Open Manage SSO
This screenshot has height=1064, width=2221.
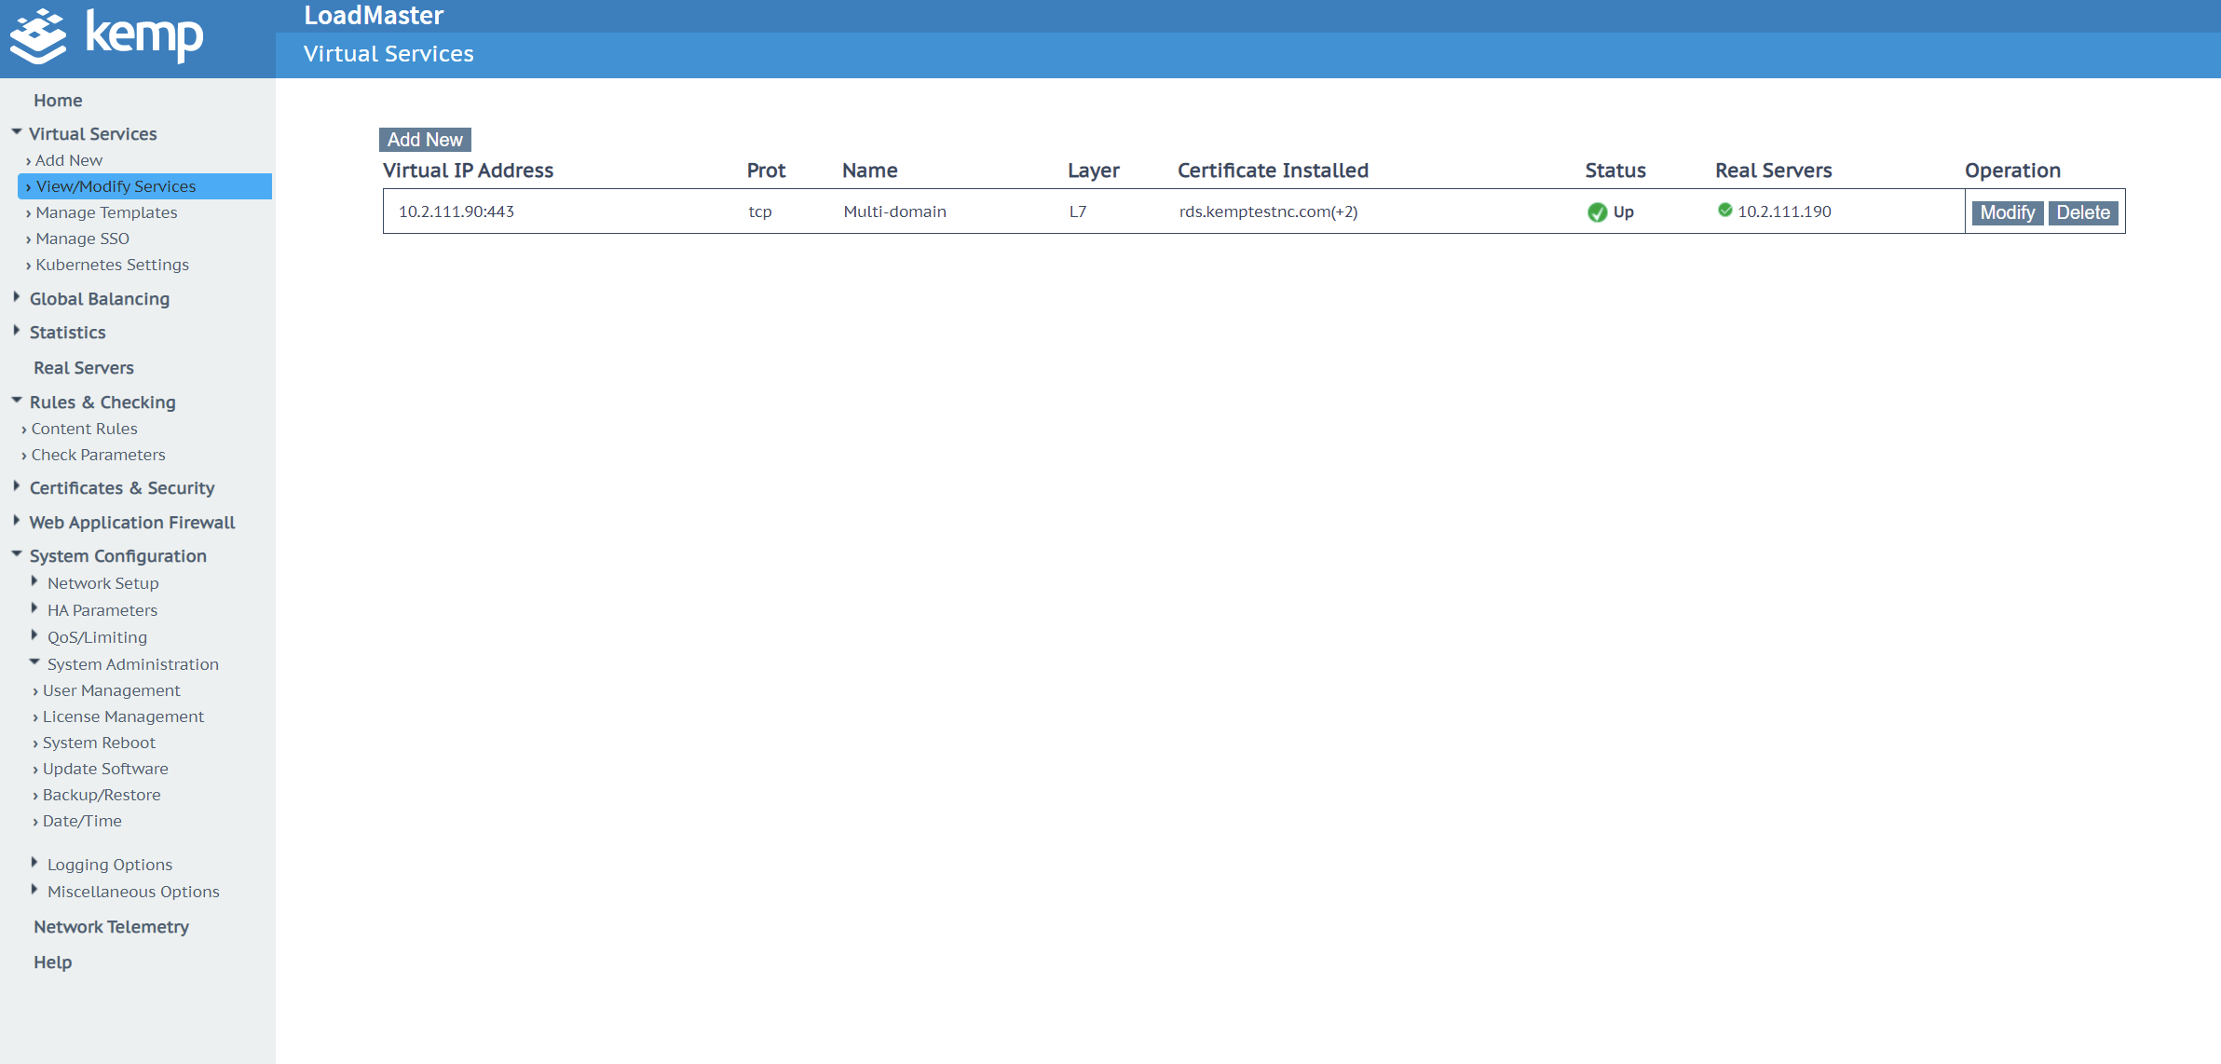click(82, 239)
